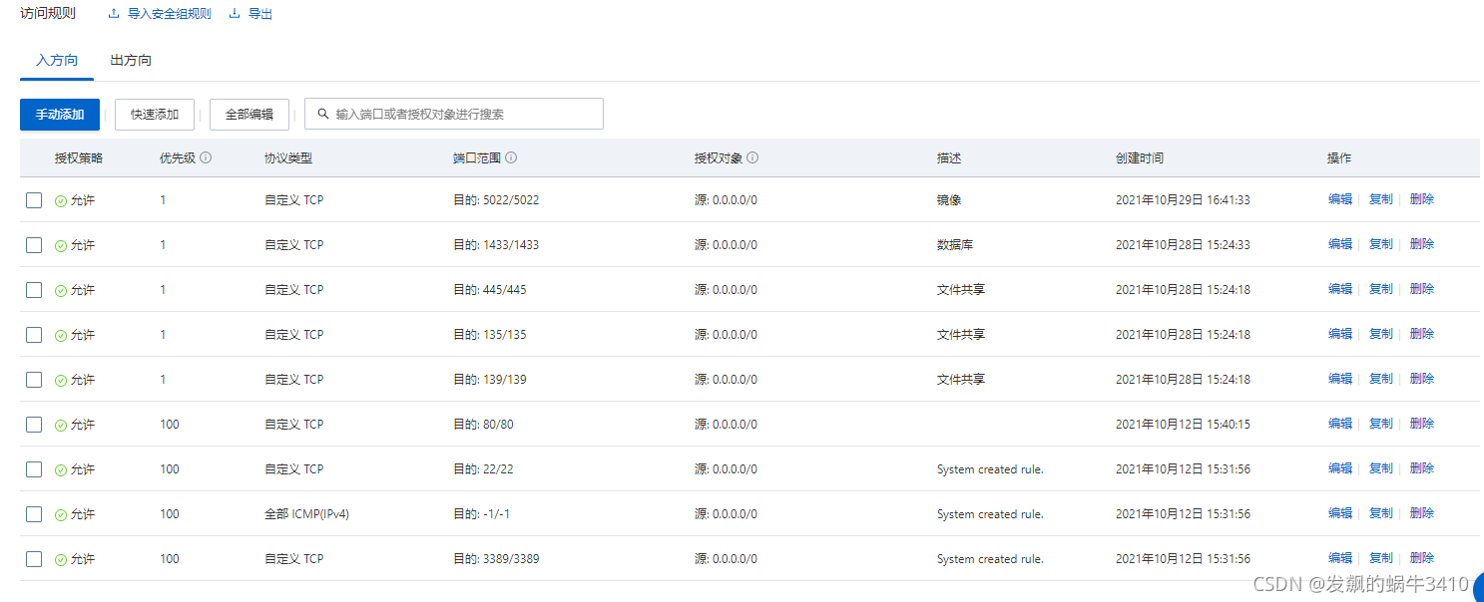This screenshot has width=1484, height=602.
Task: Delete the 135/135 rule
Action: 1422,334
